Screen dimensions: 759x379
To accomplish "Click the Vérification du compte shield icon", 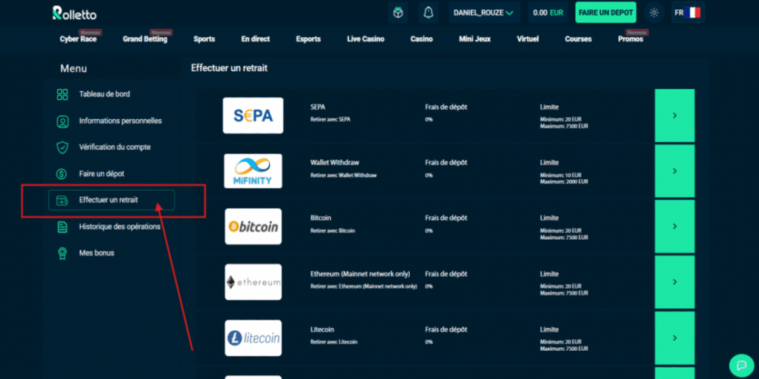I will 62,147.
